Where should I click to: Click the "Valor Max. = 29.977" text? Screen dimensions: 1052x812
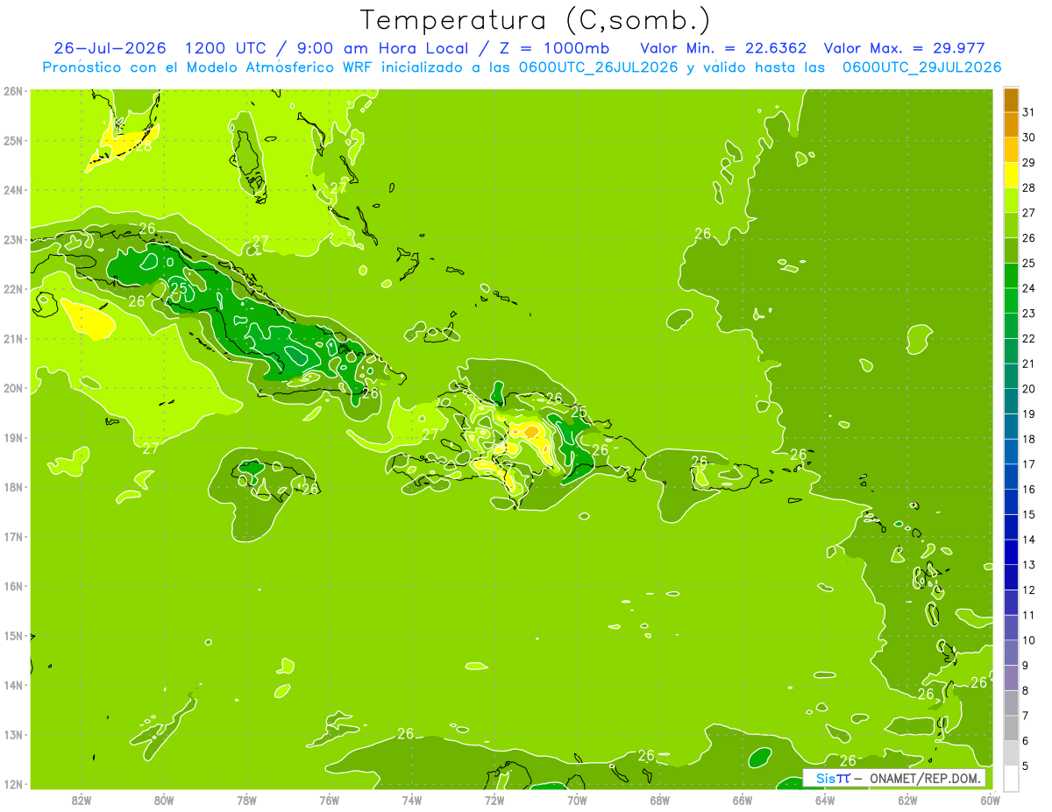pos(903,47)
